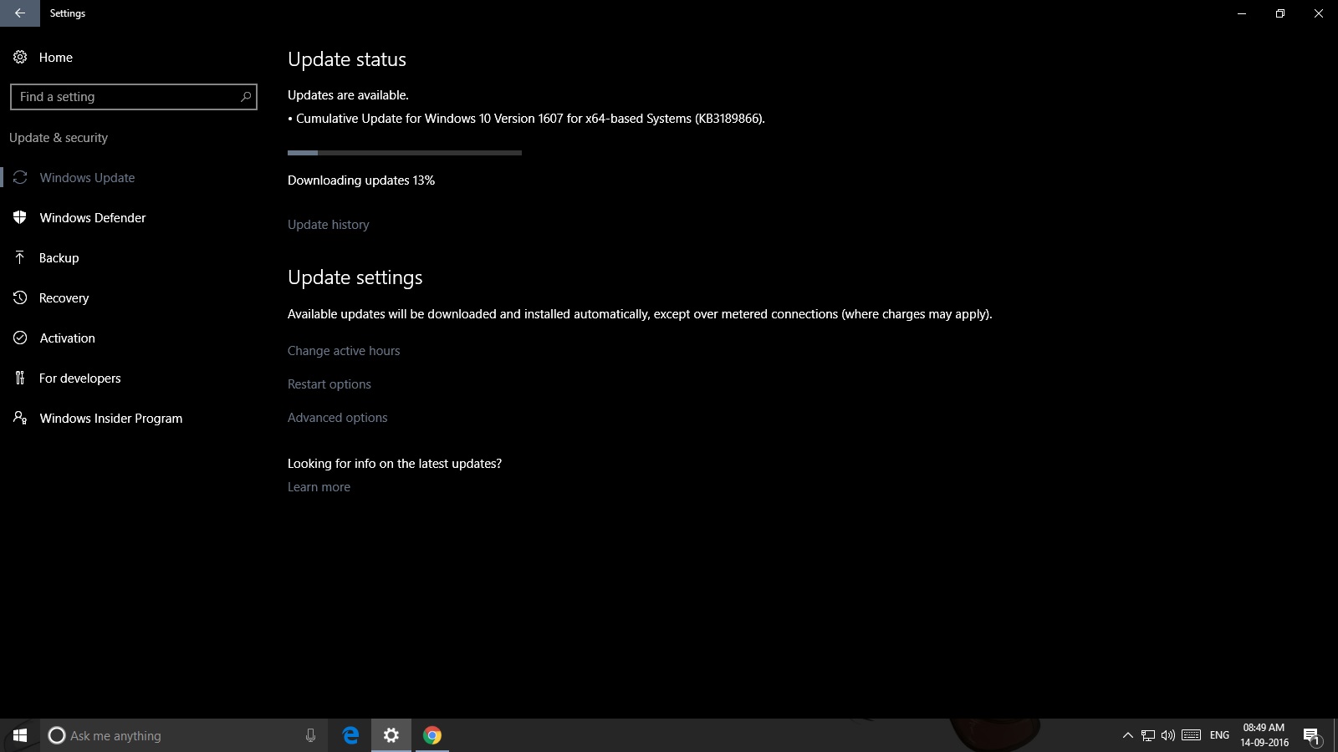The height and width of the screenshot is (752, 1338).
Task: Open the For developers section
Action: click(79, 378)
